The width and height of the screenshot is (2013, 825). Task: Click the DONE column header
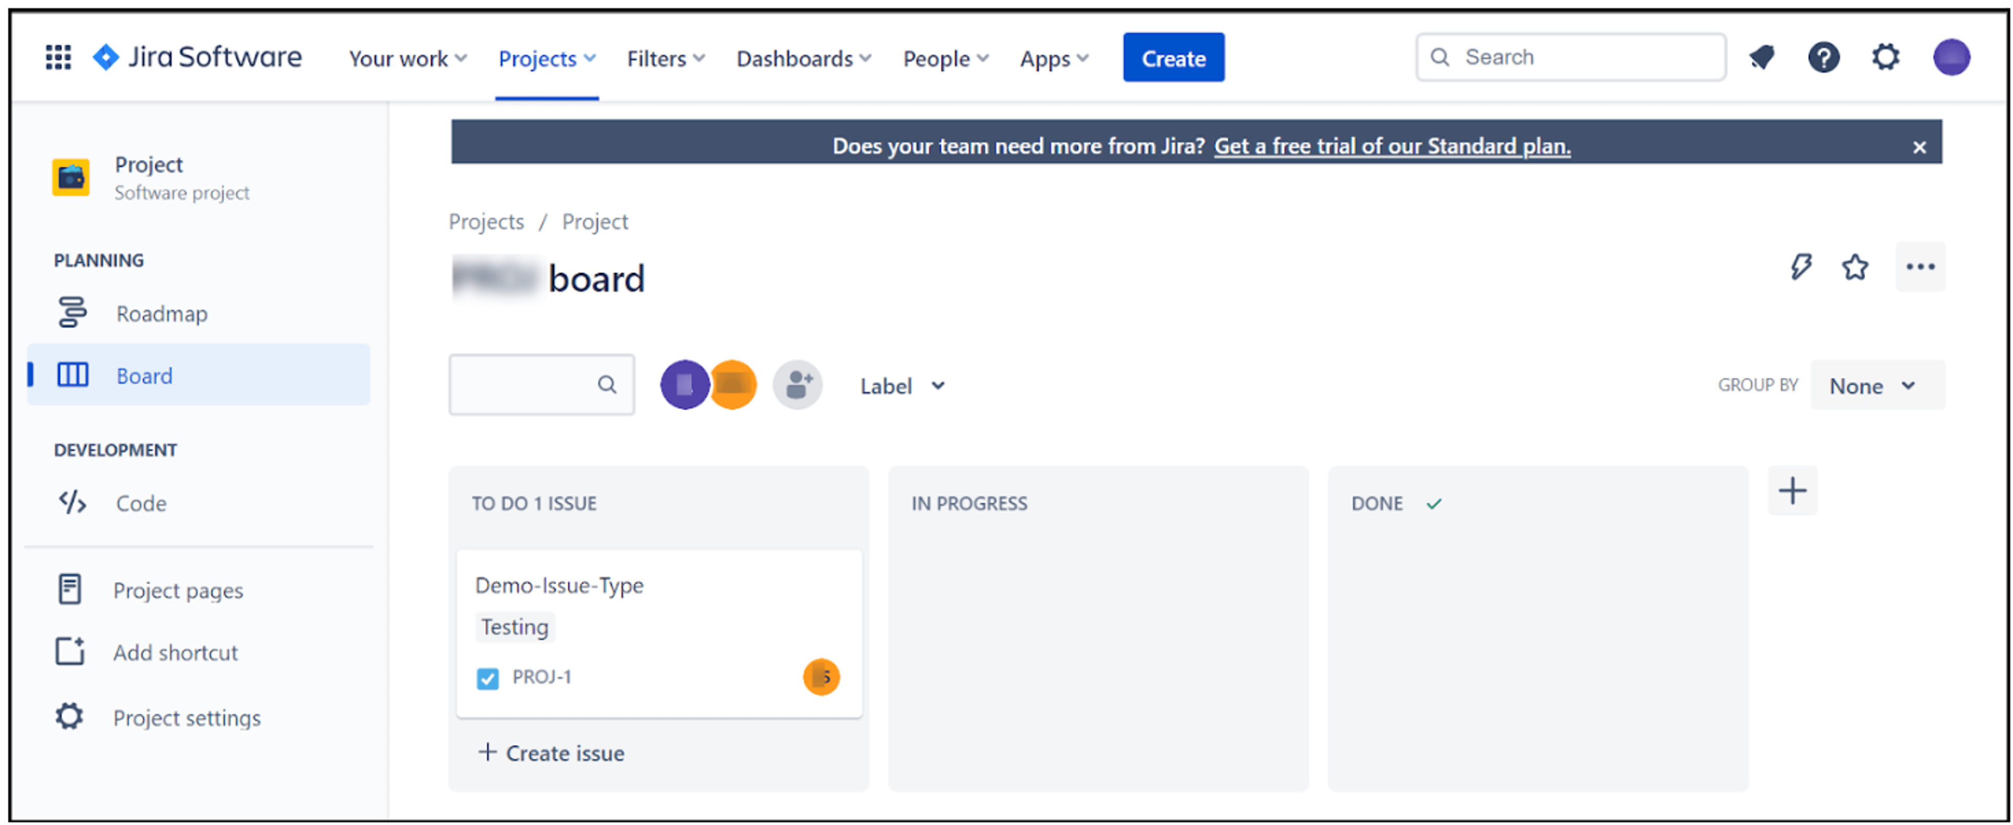(1377, 503)
